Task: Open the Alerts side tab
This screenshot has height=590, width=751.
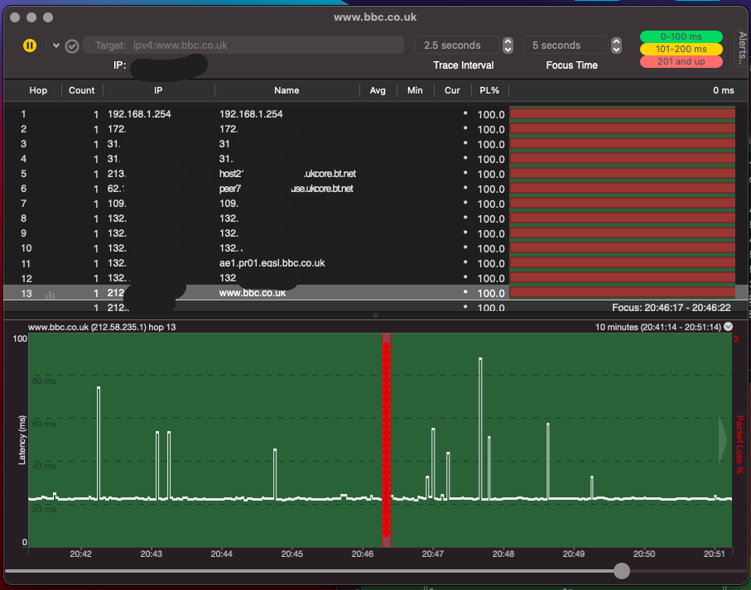Action: point(742,48)
